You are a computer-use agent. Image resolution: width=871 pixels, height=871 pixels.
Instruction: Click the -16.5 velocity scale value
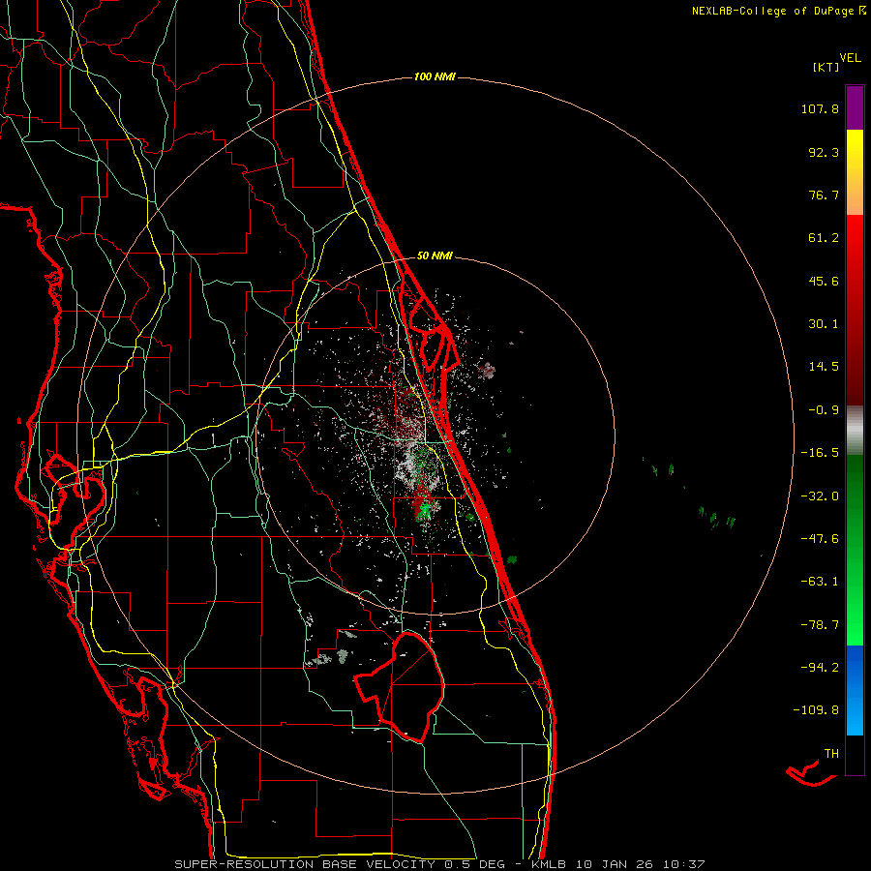(820, 453)
